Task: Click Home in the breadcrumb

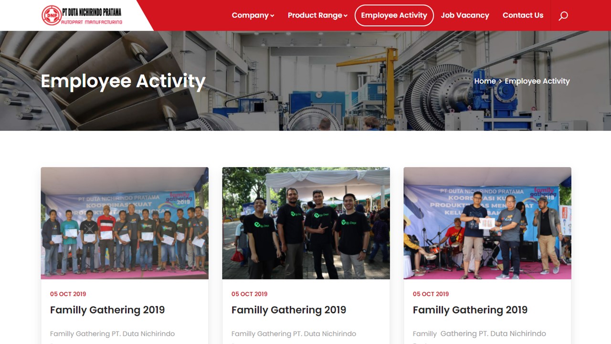Action: (x=485, y=81)
